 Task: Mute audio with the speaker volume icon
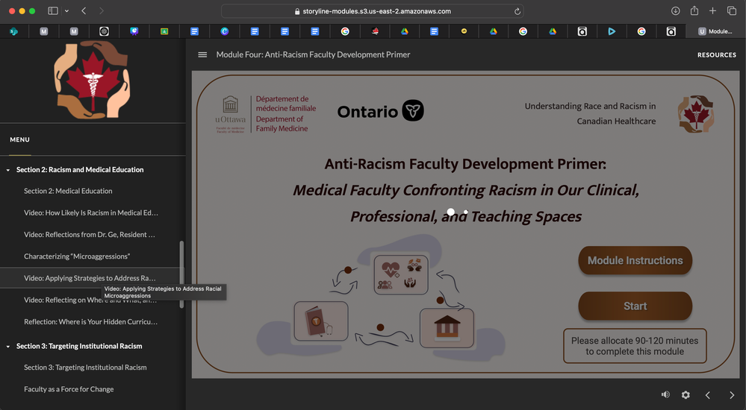pyautogui.click(x=665, y=395)
